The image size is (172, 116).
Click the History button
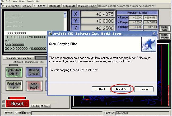pyautogui.click(x=9, y=113)
